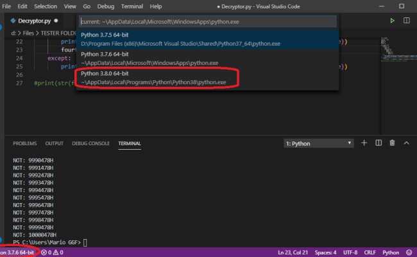Click the d: breadcrumb segment

(x=13, y=33)
